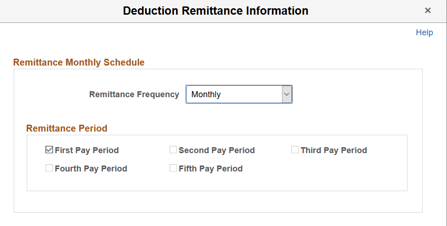This screenshot has height=226, width=447.
Task: Click the Deduction Remittance Information title
Action: pos(215,11)
